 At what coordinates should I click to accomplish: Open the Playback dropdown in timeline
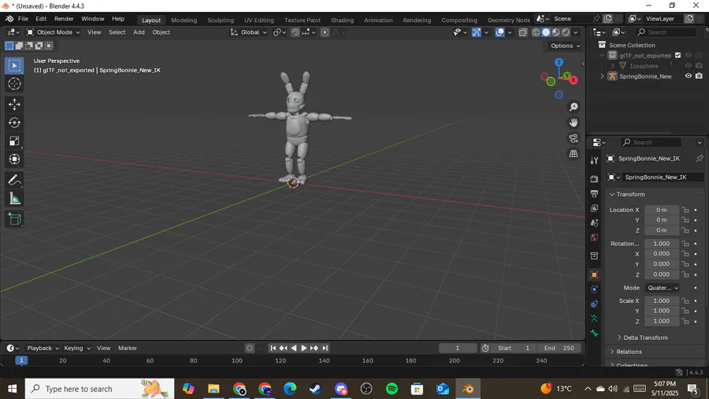click(43, 348)
